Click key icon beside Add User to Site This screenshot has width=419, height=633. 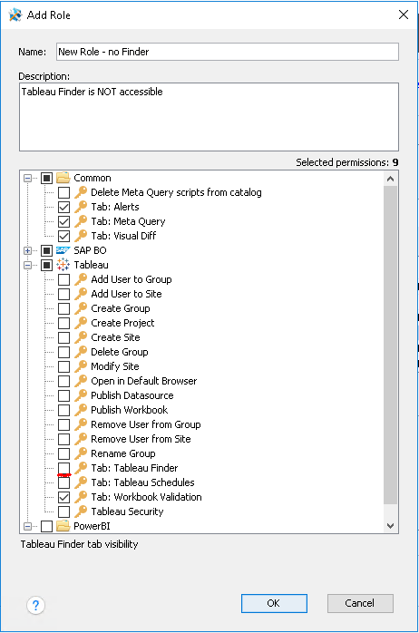point(81,294)
